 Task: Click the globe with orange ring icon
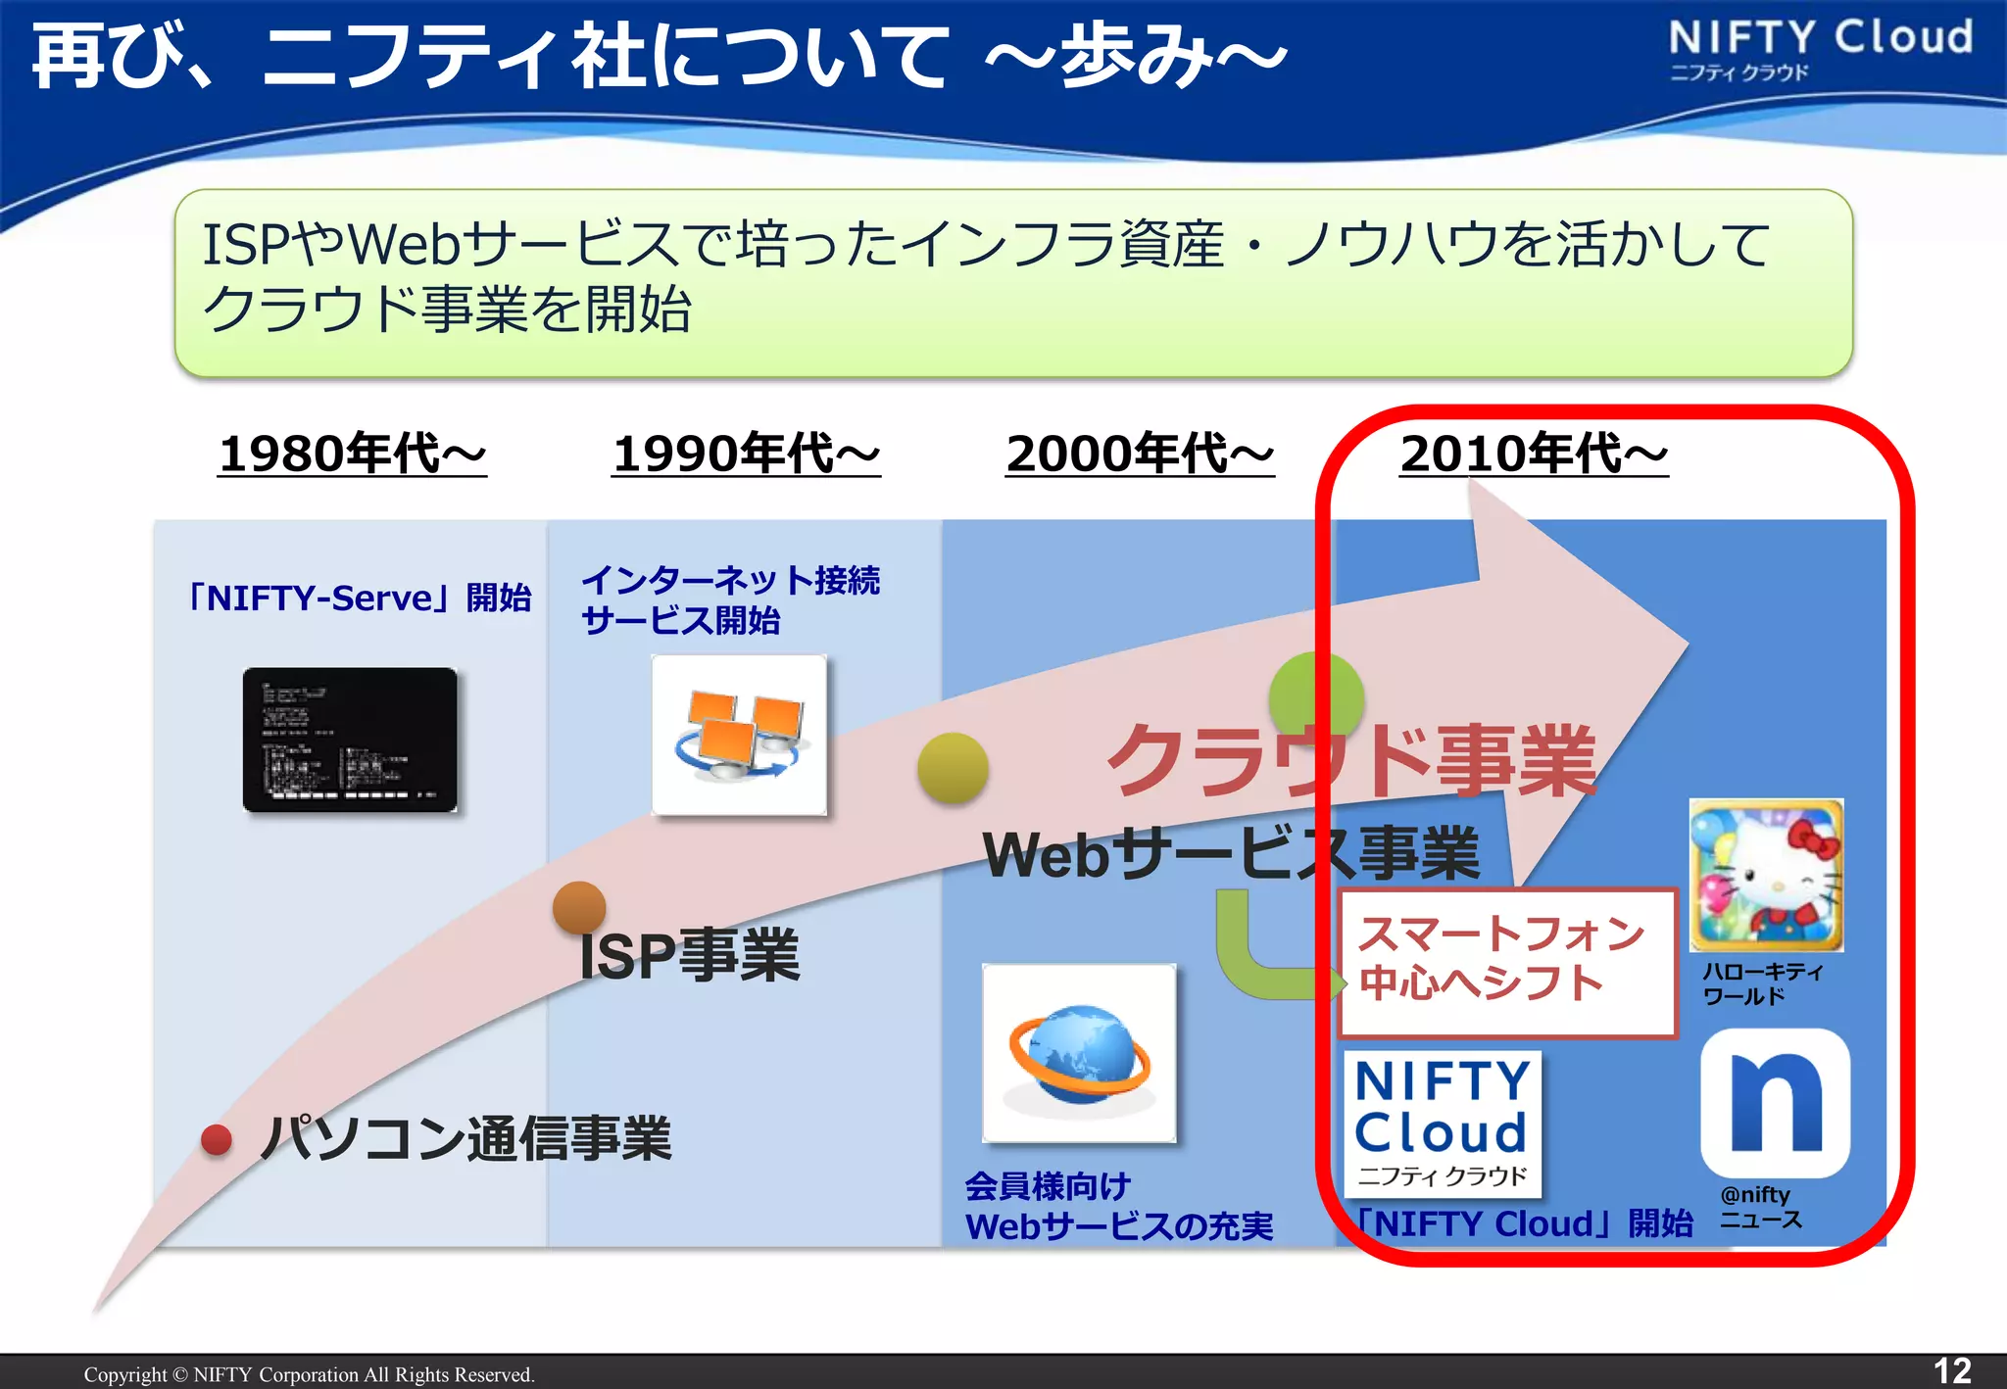pos(1079,1053)
